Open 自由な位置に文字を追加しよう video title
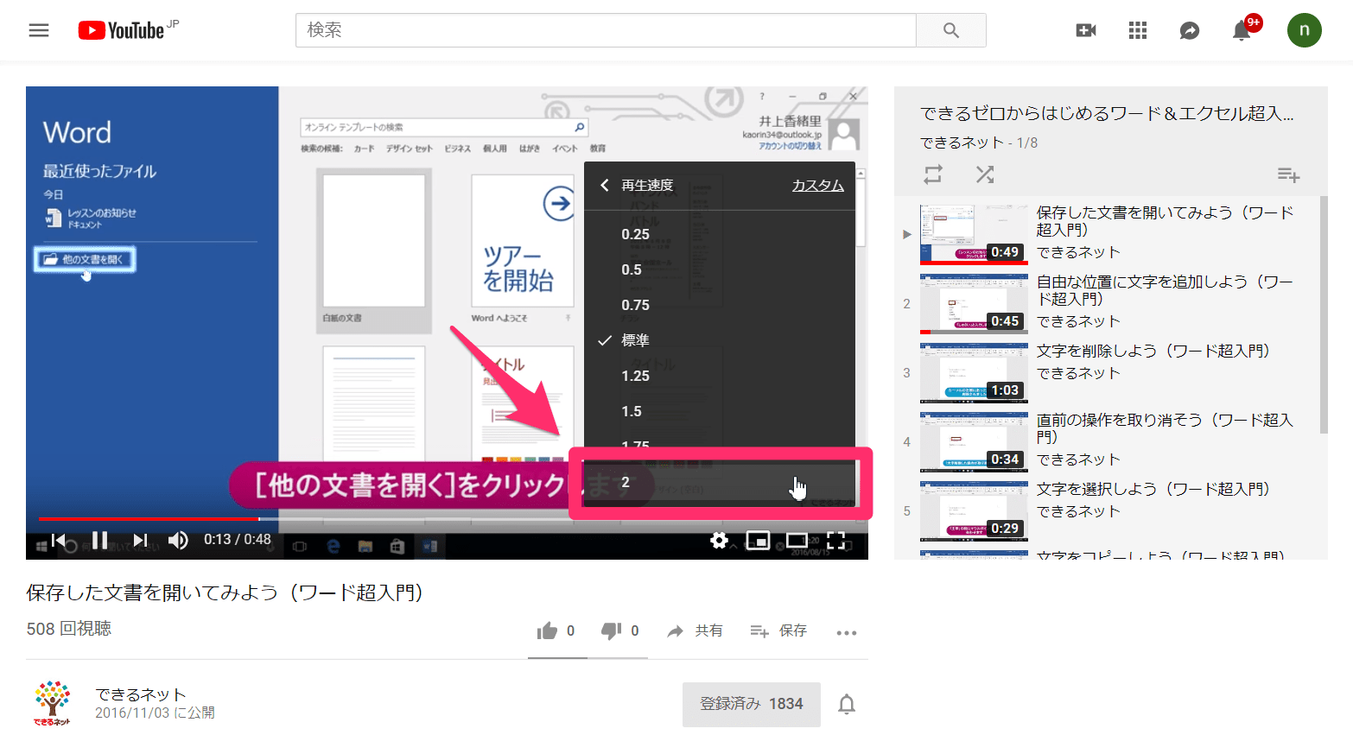The width and height of the screenshot is (1353, 735). (x=1165, y=290)
